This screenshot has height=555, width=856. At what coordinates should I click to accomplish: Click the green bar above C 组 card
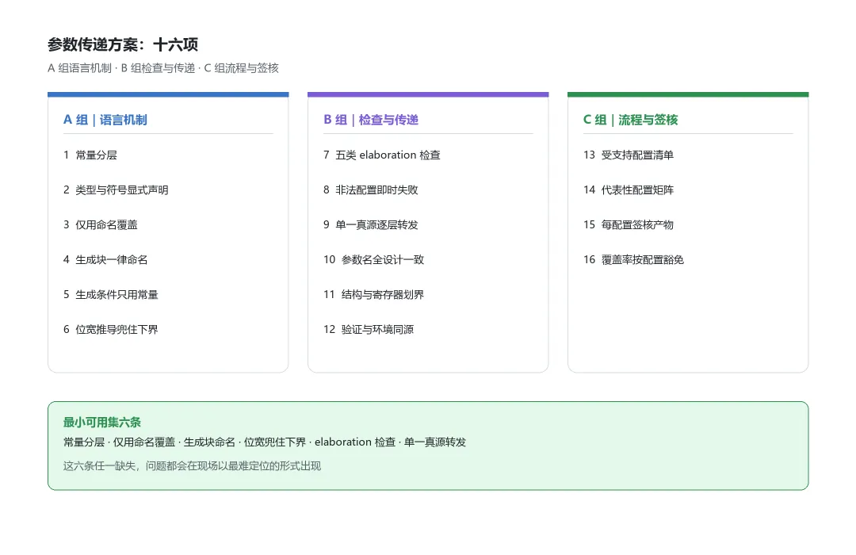[688, 94]
